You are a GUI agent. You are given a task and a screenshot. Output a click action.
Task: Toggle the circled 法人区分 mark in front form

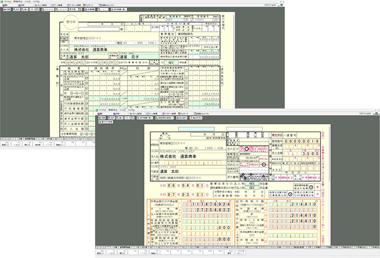pos(245,150)
